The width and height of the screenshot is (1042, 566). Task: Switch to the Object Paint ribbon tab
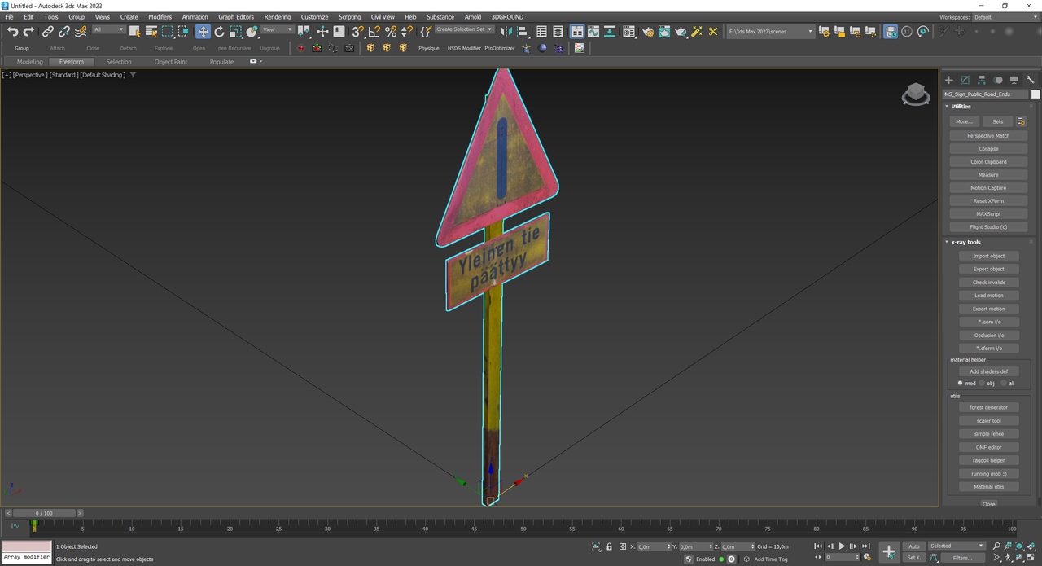click(x=170, y=62)
